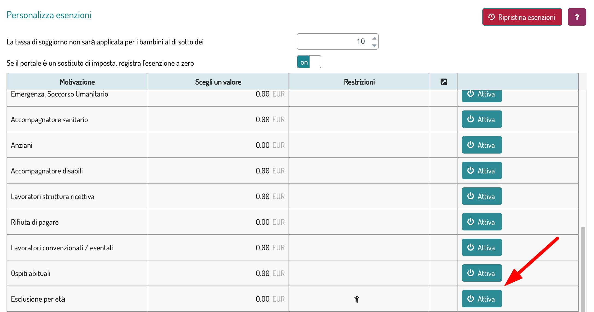Screen dimensions: 594x312
Task: Activate Rifiuta di pagare exemption
Action: tap(482, 222)
